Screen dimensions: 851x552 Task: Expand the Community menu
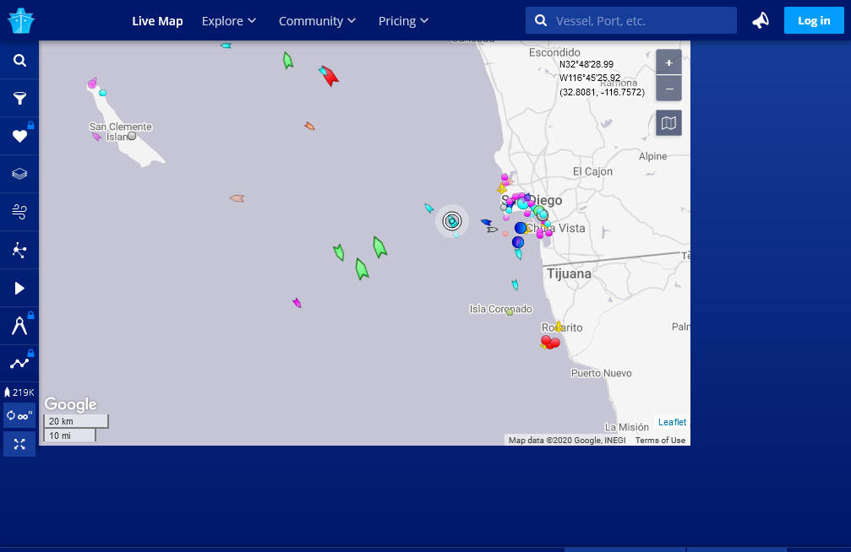coord(317,21)
